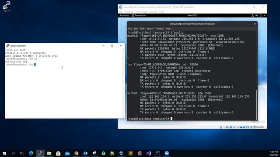The width and height of the screenshot is (280, 157).
Task: Open File Explorer from the taskbar
Action: pos(49,153)
